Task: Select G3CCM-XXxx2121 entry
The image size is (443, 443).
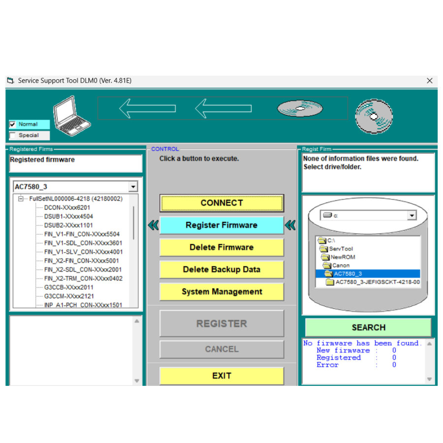Action: (69, 296)
